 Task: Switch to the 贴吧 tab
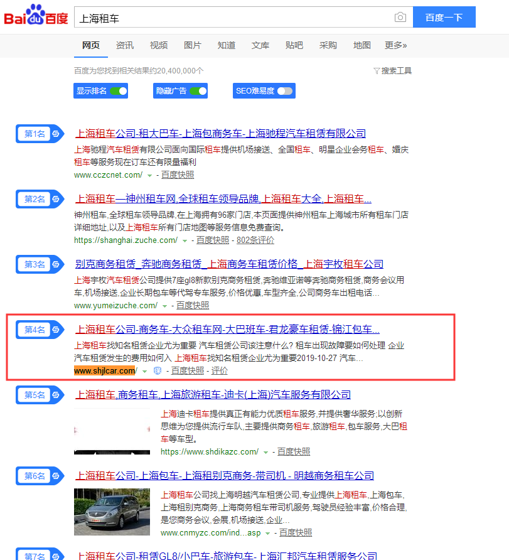click(x=294, y=45)
